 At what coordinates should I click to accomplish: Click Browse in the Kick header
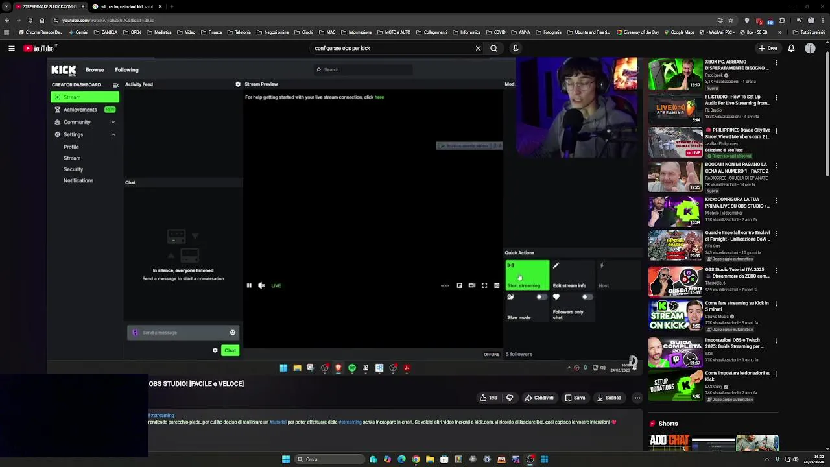pyautogui.click(x=95, y=69)
